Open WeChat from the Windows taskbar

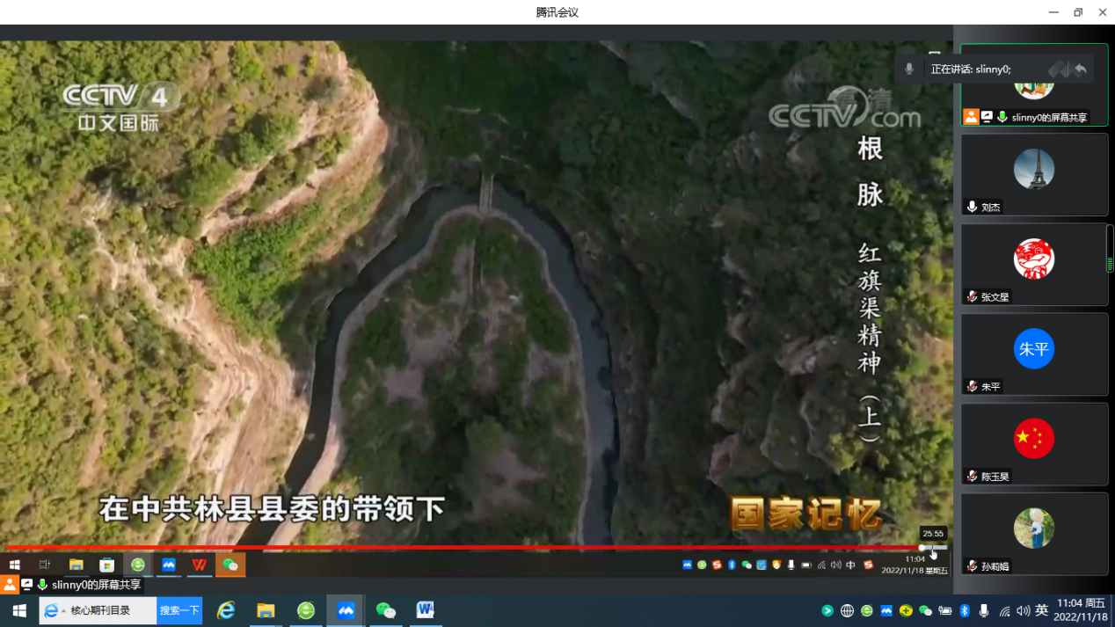[385, 610]
